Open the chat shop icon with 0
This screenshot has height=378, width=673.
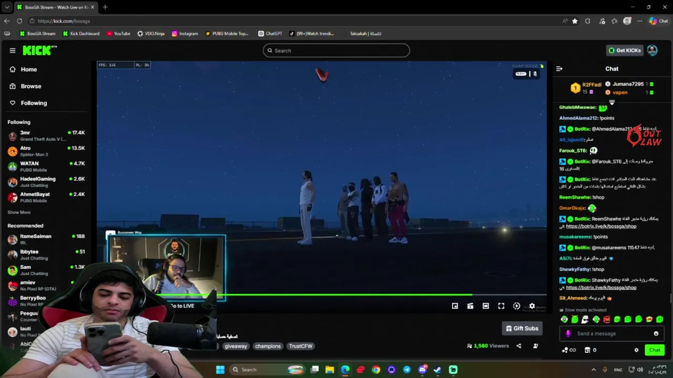click(590, 350)
